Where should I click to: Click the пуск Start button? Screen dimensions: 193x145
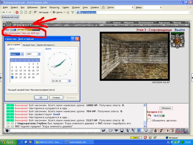9,142
